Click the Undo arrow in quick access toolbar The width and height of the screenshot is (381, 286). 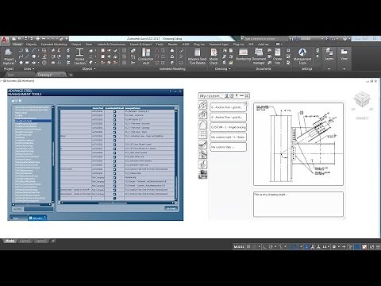44,39
